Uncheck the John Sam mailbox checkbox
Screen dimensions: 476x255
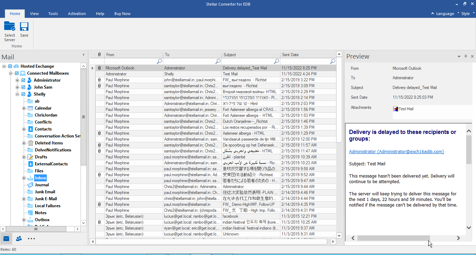[23, 87]
